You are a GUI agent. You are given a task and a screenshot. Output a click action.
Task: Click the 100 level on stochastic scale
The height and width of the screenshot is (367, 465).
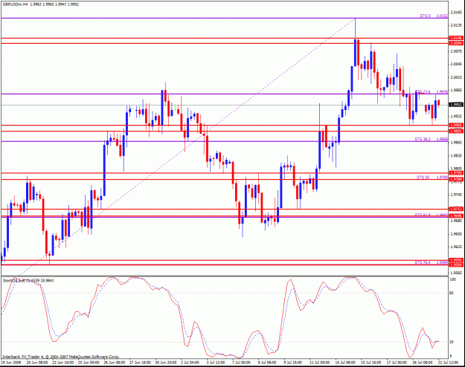click(453, 279)
